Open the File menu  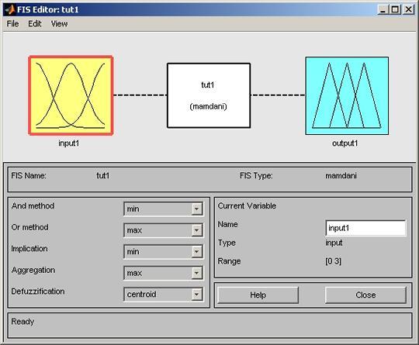pyautogui.click(x=12, y=24)
